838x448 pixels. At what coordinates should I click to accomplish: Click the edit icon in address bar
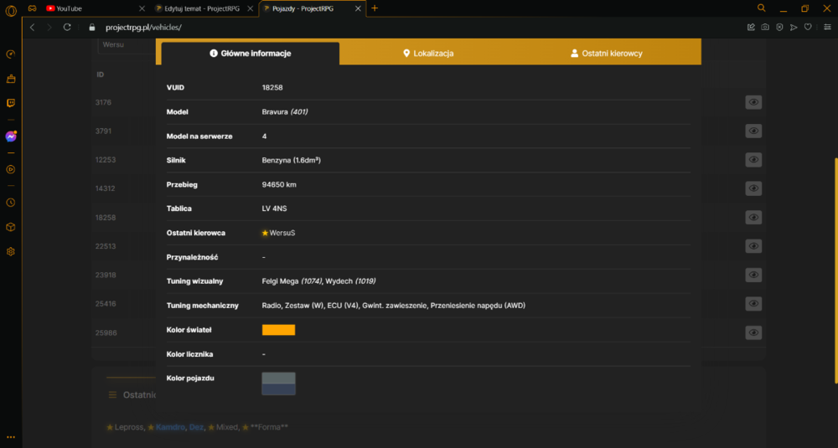tap(751, 28)
